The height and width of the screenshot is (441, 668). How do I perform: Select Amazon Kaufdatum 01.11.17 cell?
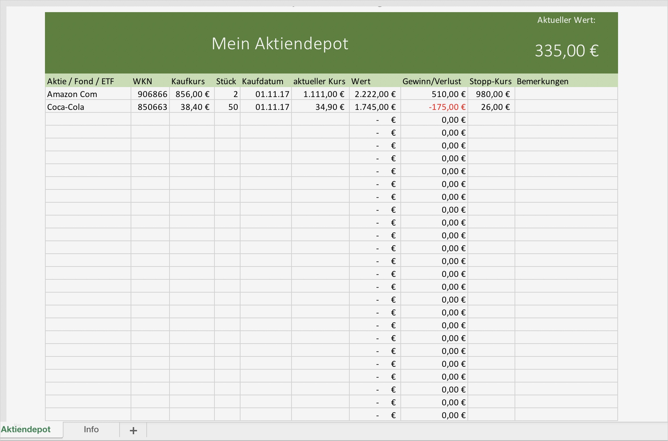pyautogui.click(x=266, y=94)
